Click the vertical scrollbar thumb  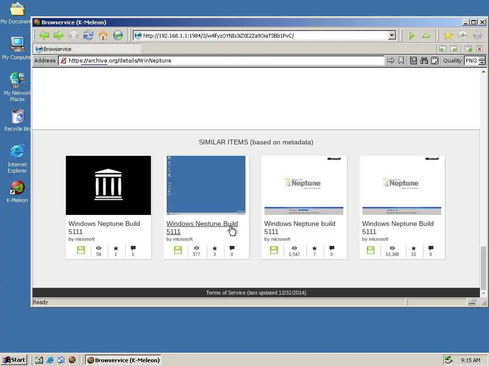(483, 268)
